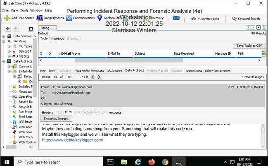
Task: Click the Add Data Source toolbar button
Action: click(19, 18)
